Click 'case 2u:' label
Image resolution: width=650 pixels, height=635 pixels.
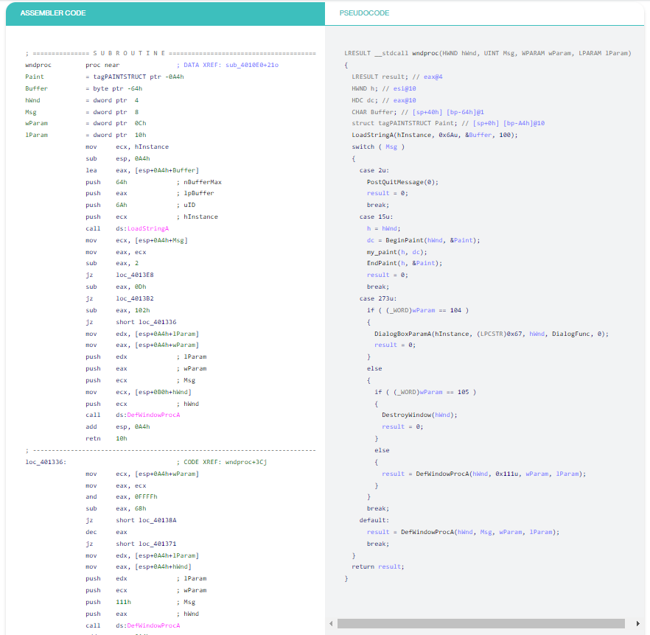374,170
